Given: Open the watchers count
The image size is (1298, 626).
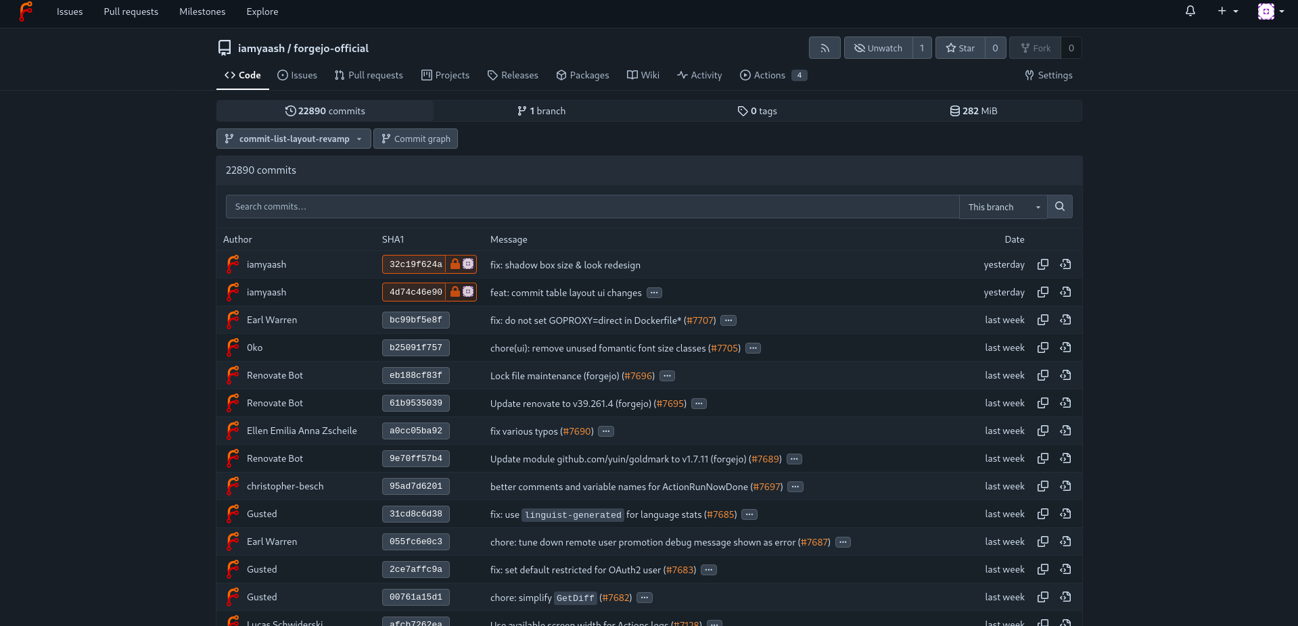Looking at the screenshot, I should point(922,48).
